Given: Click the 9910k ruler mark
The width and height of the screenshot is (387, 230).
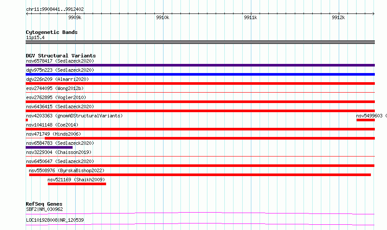Looking at the screenshot, I should point(163,17).
